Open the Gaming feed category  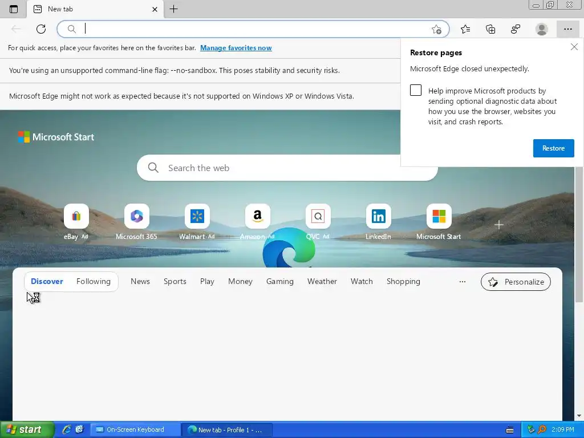(x=279, y=281)
